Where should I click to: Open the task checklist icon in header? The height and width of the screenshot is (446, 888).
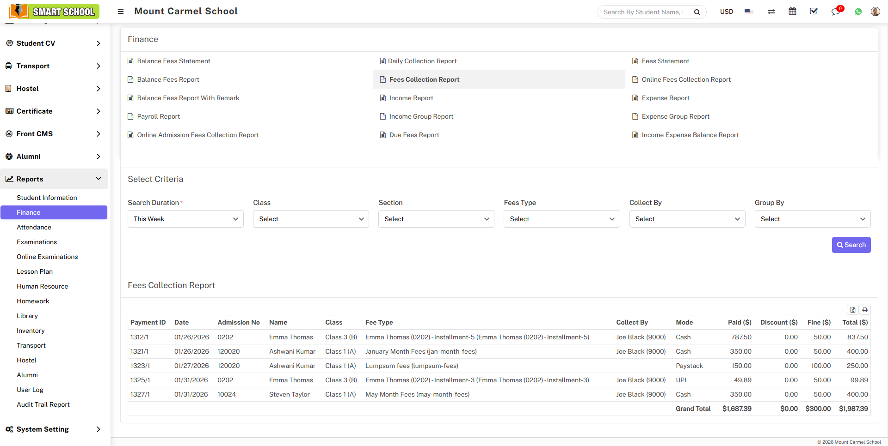(x=814, y=12)
